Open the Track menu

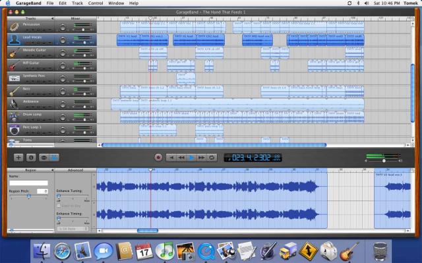77,3
